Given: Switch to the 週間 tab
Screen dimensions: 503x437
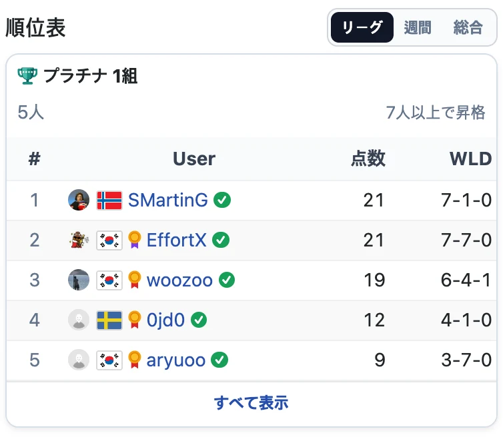Looking at the screenshot, I should point(418,27).
